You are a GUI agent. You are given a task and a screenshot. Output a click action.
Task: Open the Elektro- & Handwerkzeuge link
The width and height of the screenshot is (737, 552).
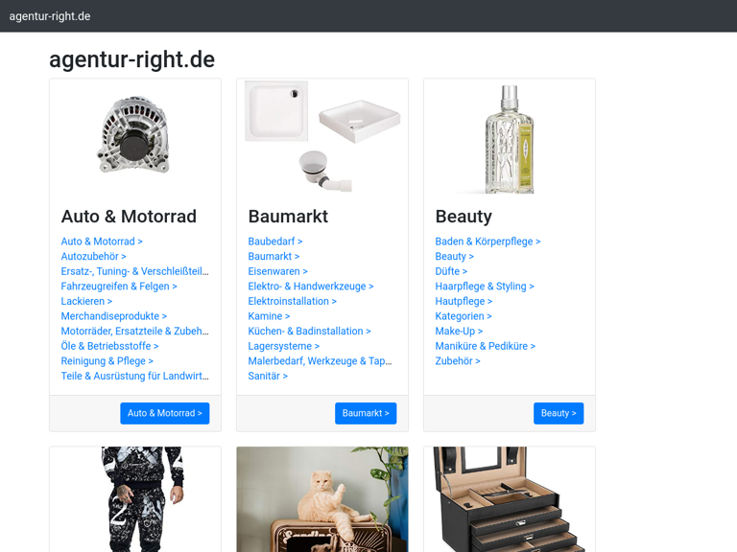point(311,287)
